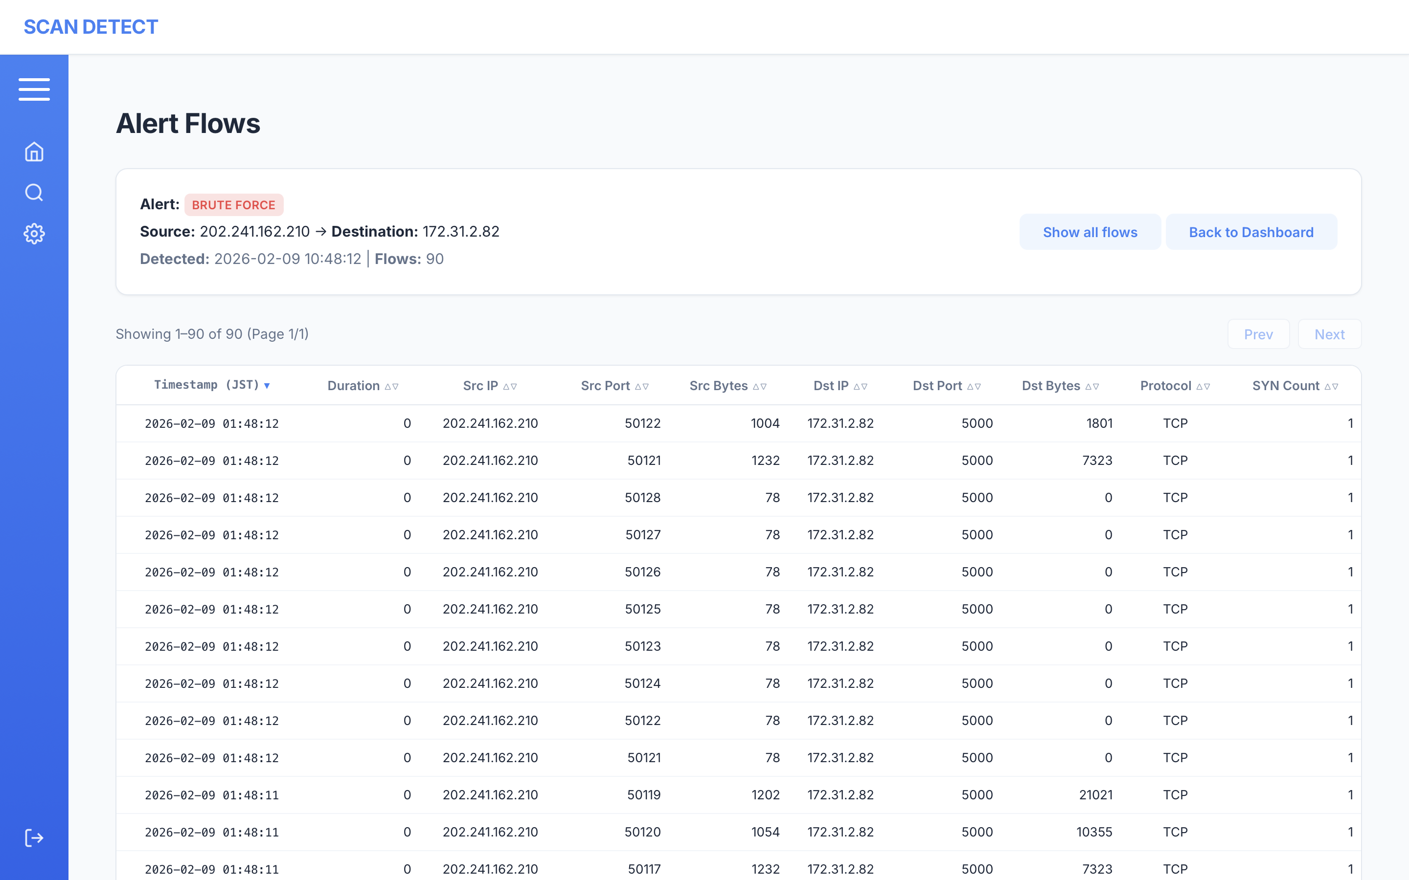Click Back to Dashboard button

coord(1250,232)
